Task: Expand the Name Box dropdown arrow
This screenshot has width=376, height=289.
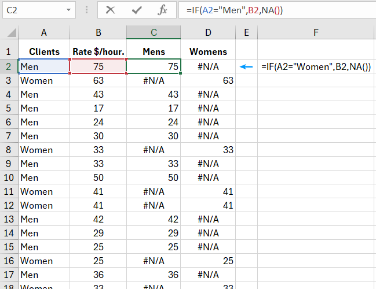Action: click(x=69, y=10)
